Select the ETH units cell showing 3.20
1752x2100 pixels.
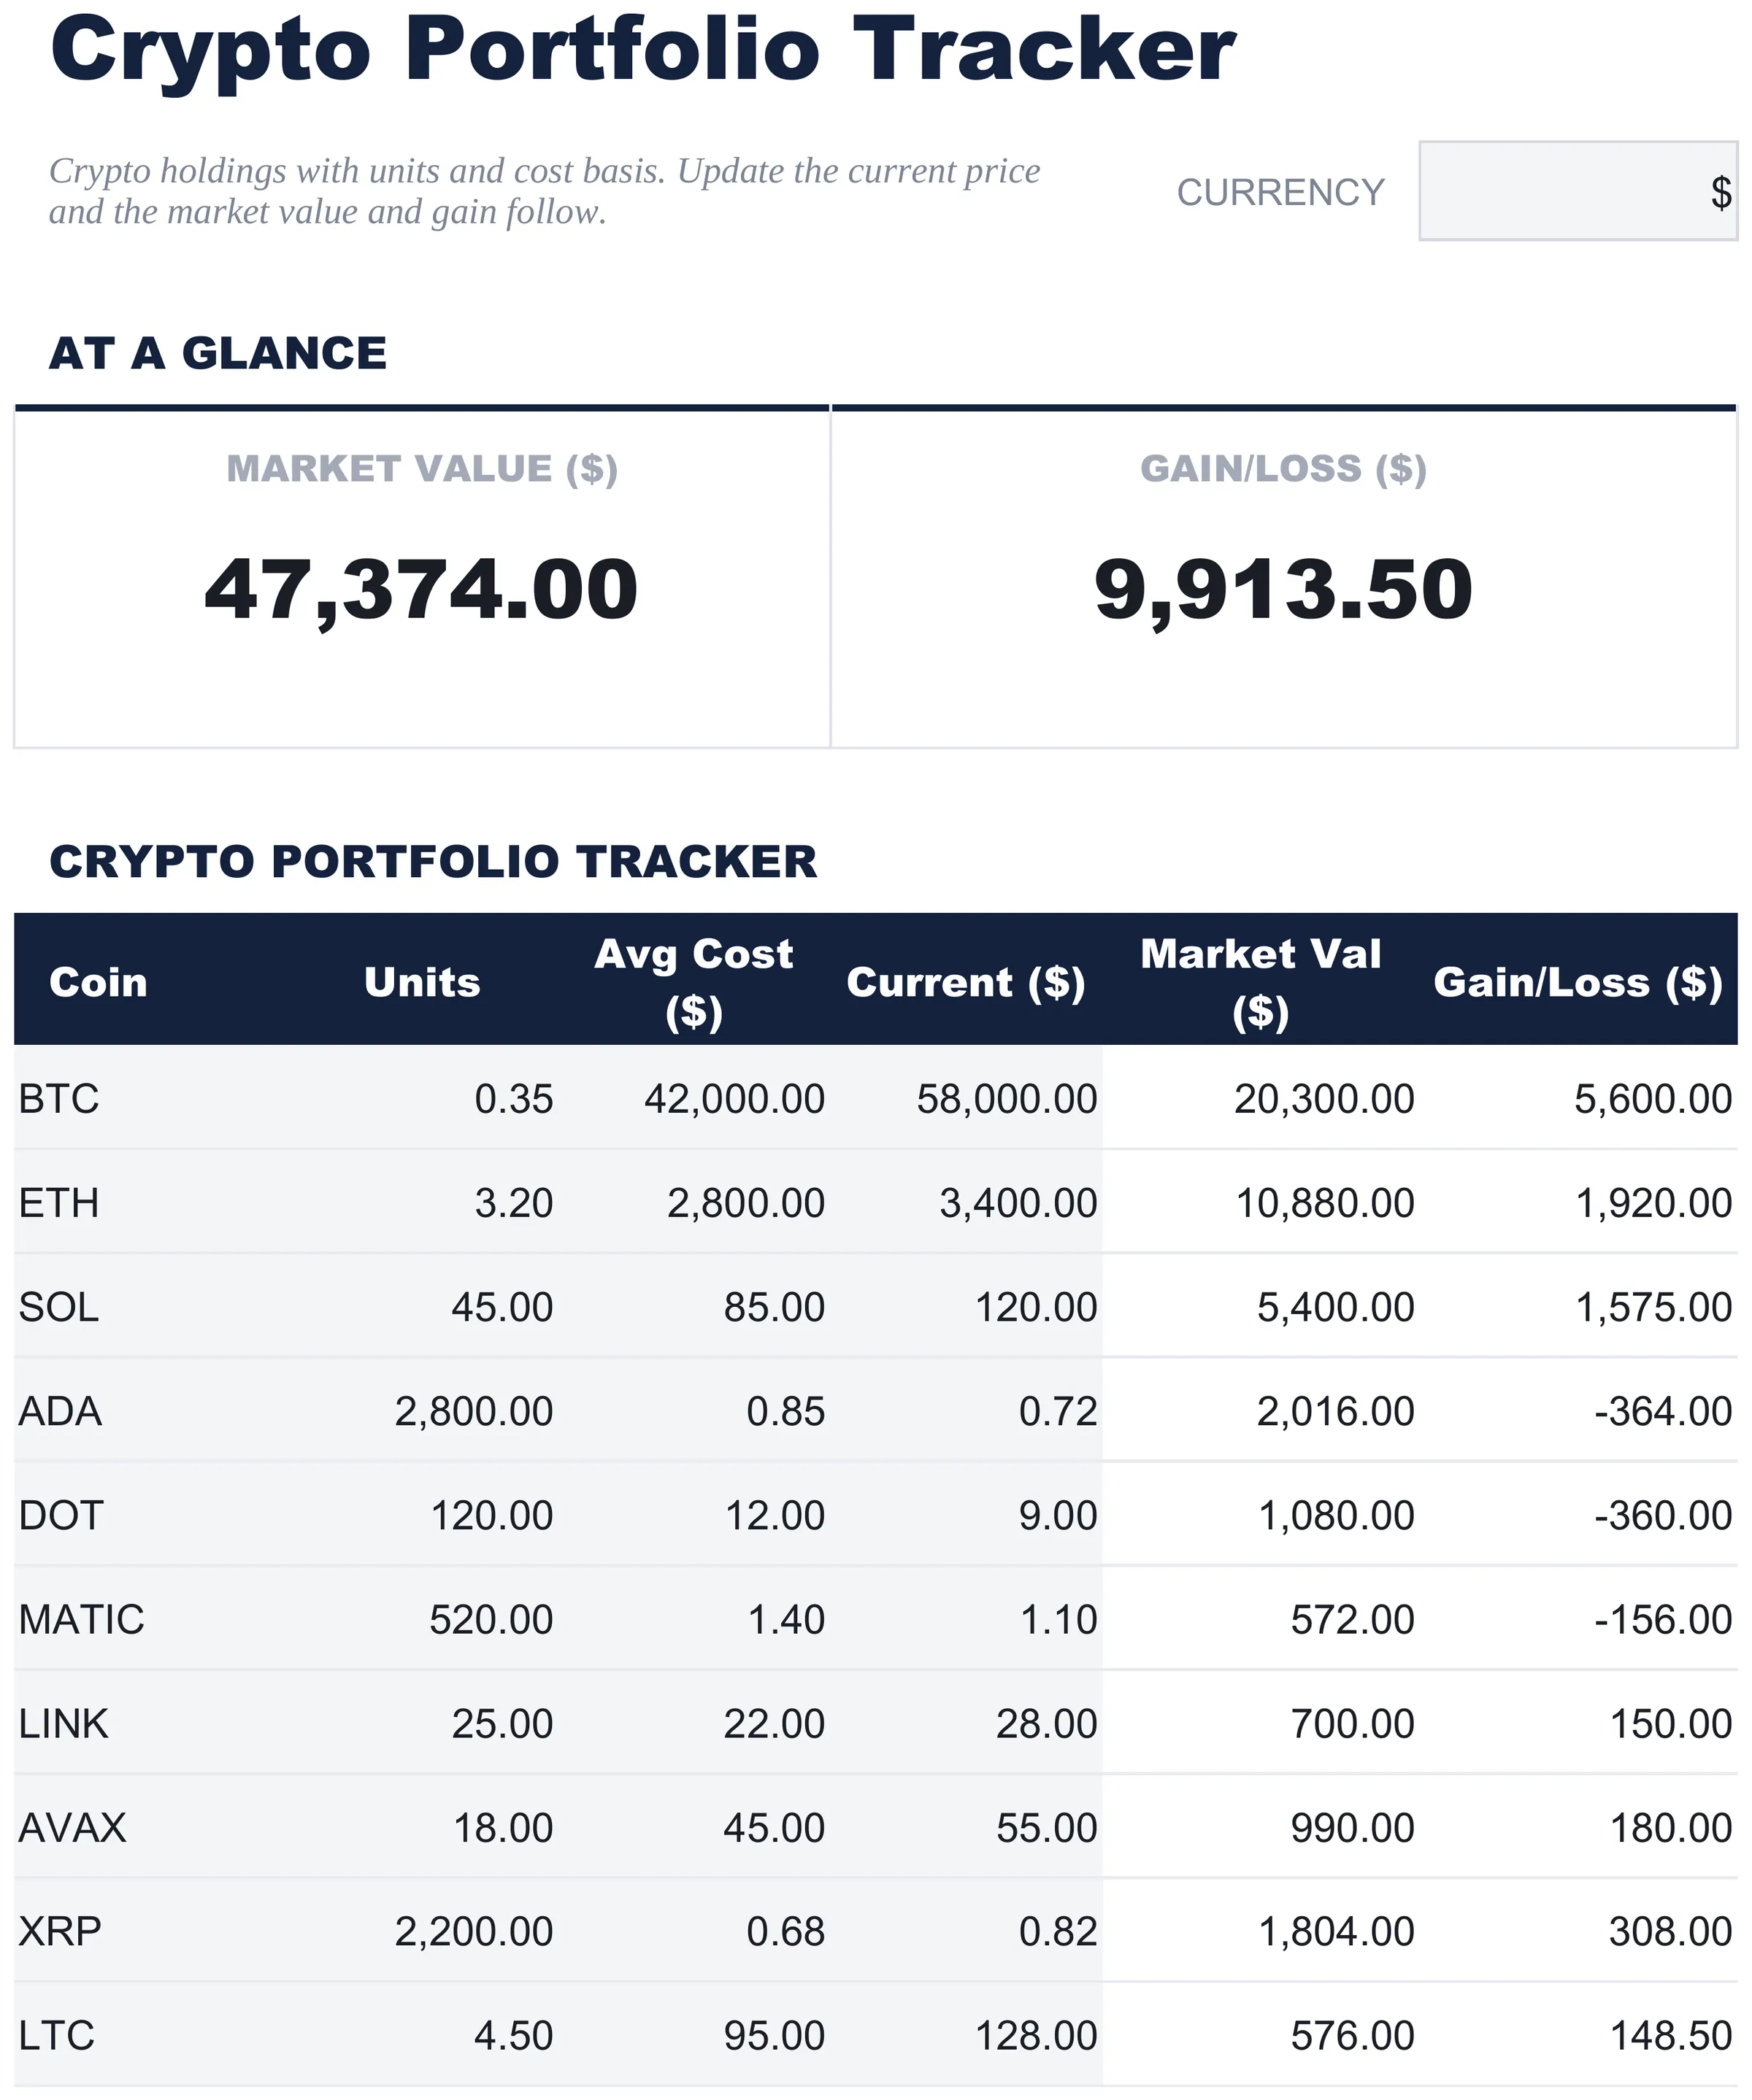click(x=421, y=1202)
